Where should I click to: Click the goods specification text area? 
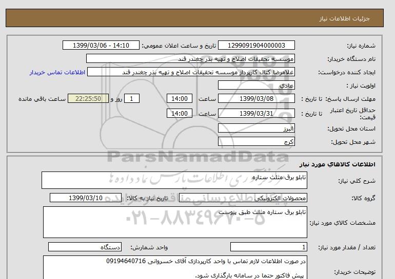tap(175, 222)
